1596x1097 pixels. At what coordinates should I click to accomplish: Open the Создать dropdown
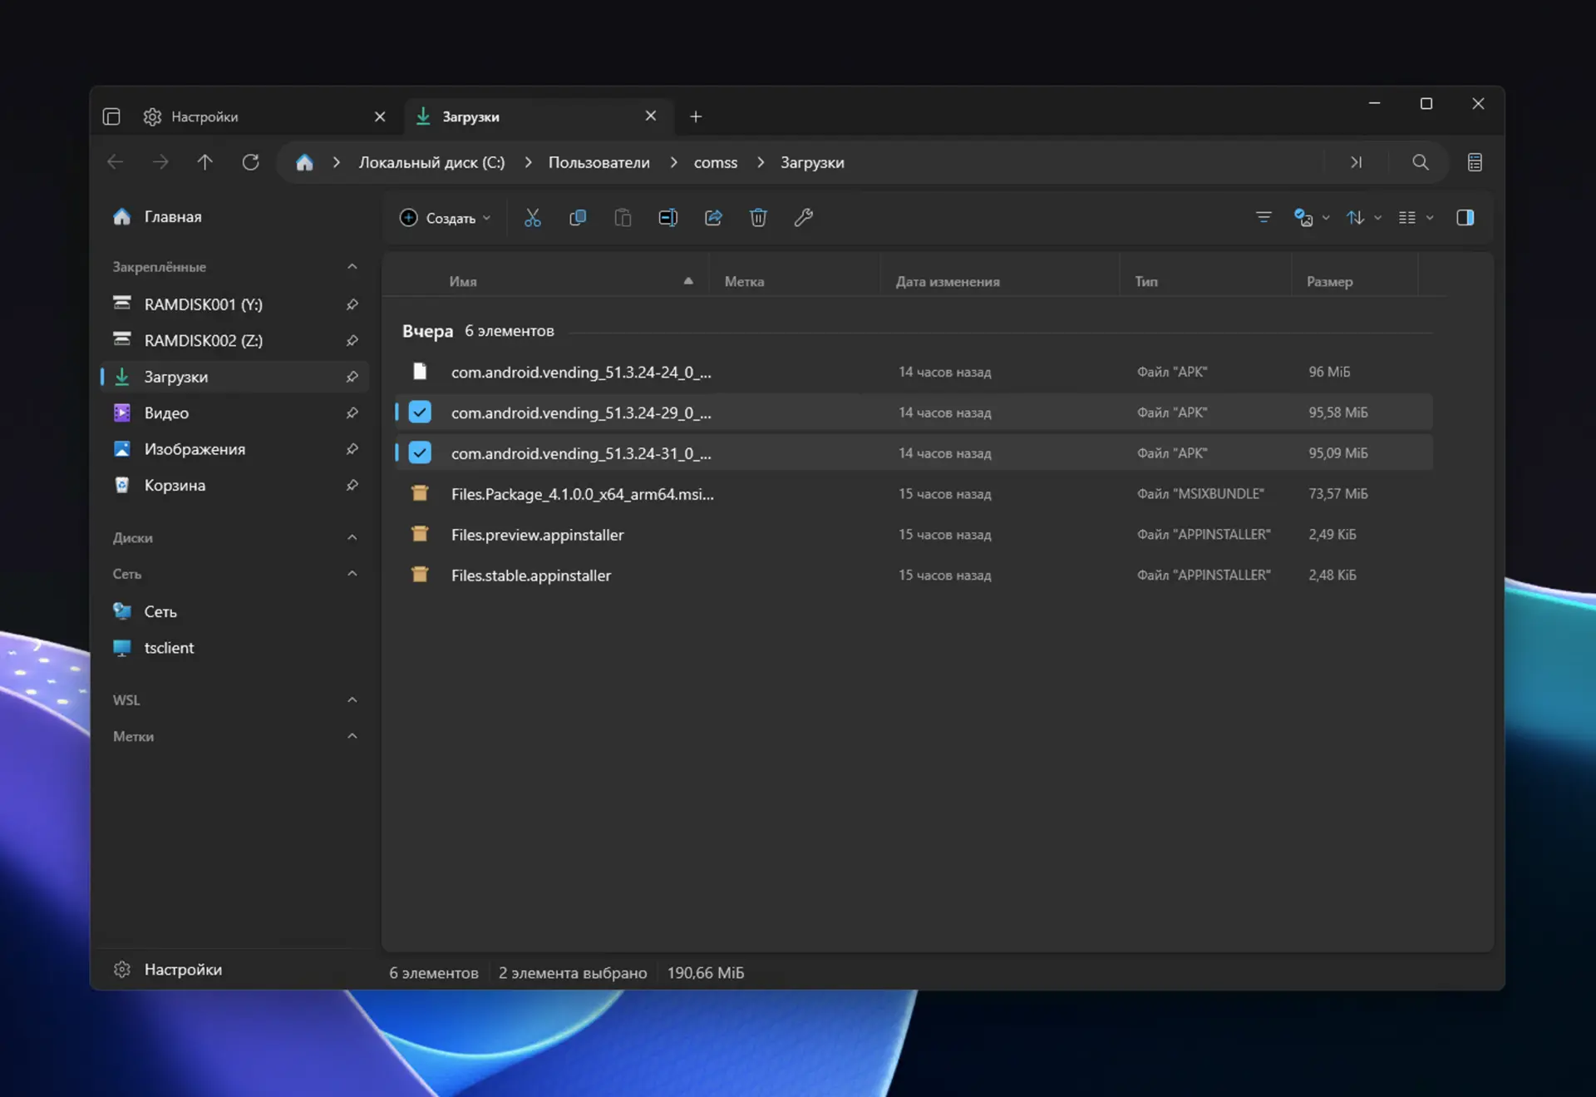tap(446, 218)
